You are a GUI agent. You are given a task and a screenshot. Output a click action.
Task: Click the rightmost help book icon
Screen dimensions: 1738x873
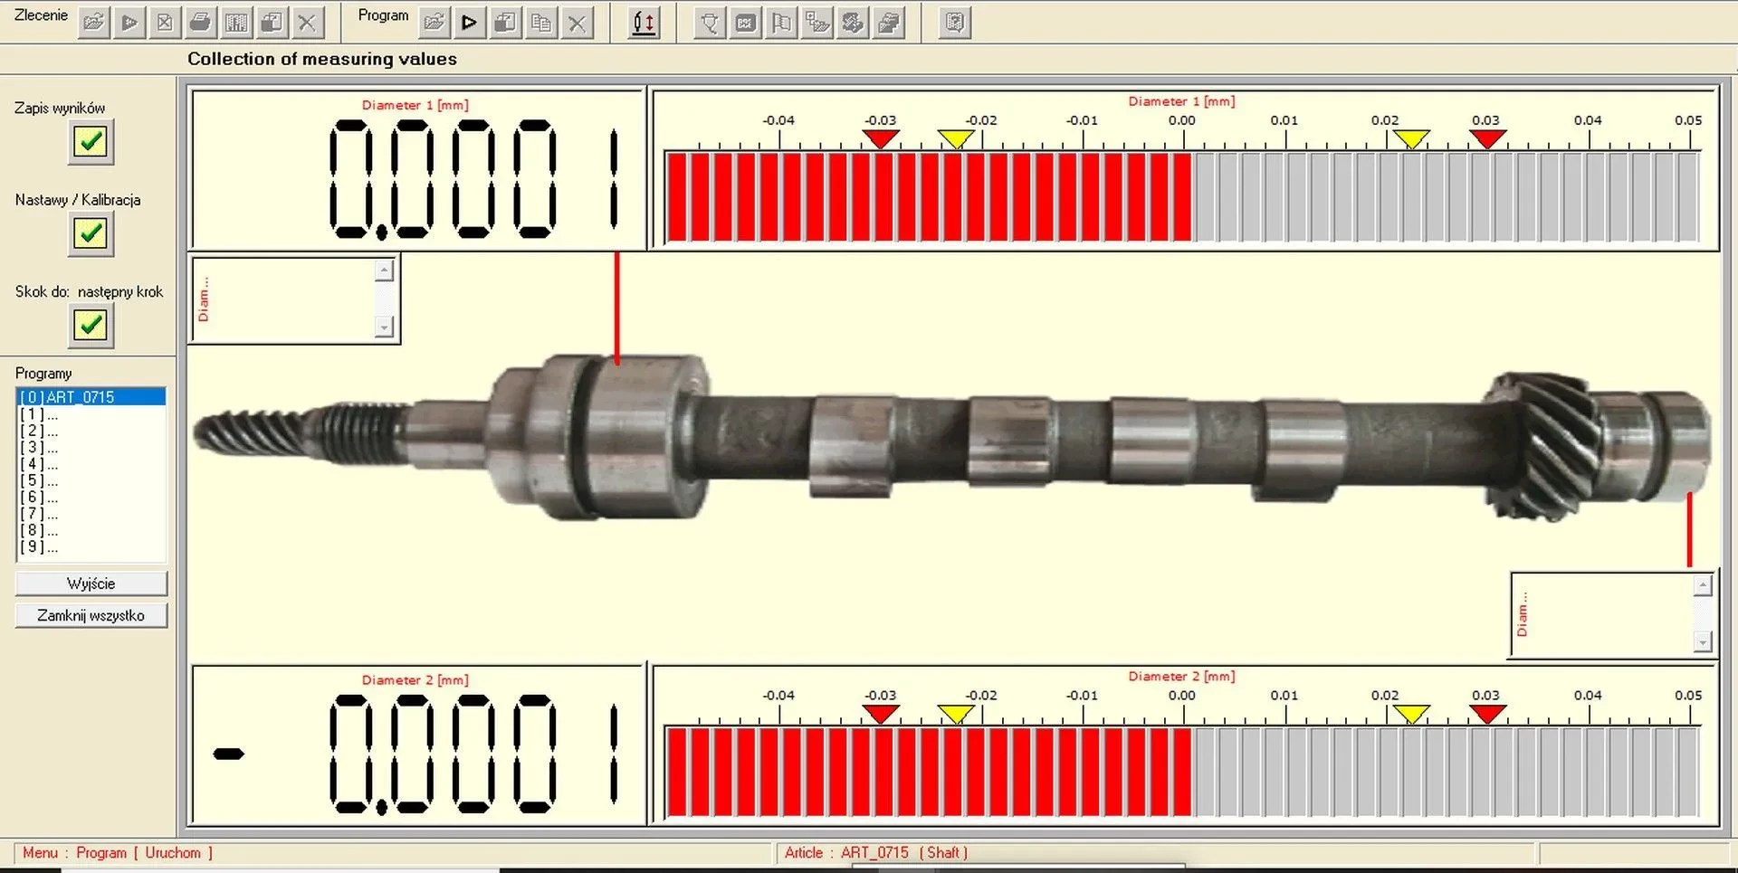coord(954,23)
